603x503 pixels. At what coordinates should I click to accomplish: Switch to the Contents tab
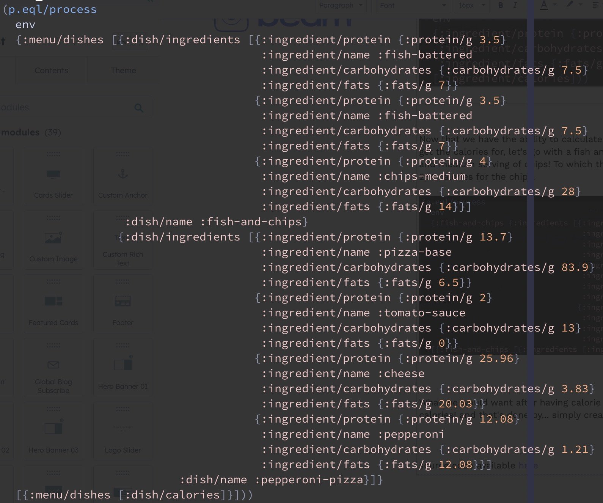point(51,71)
